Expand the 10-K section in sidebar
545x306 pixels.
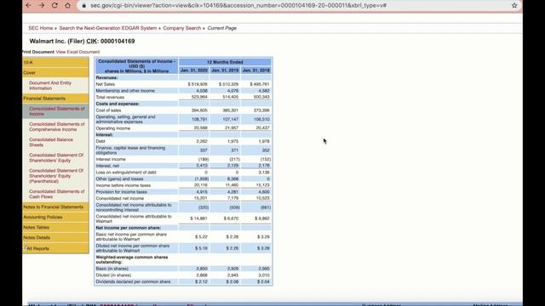[x=55, y=62]
